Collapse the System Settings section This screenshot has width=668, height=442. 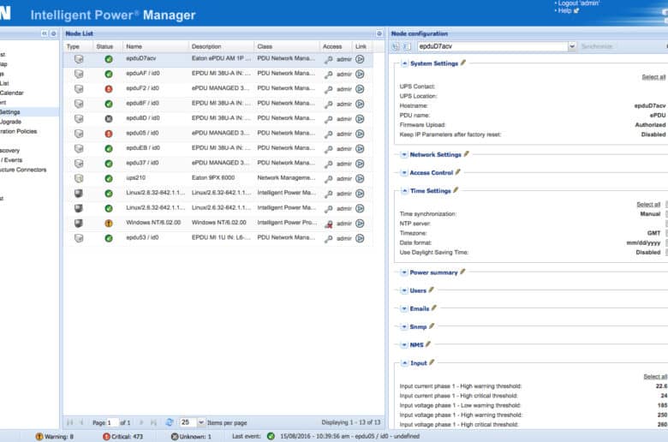[404, 63]
